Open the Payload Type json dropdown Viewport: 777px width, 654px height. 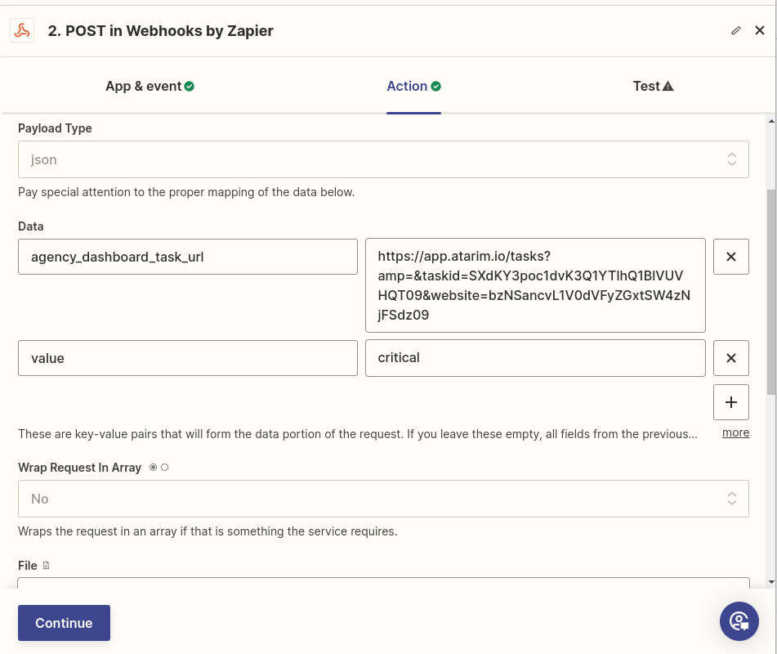(x=383, y=159)
